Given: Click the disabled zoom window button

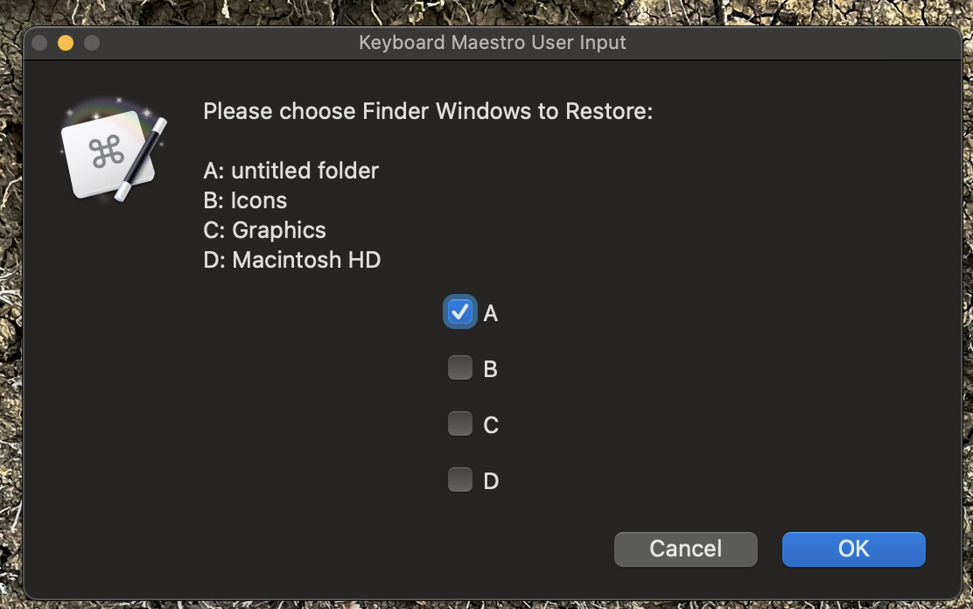Looking at the screenshot, I should pos(92,43).
